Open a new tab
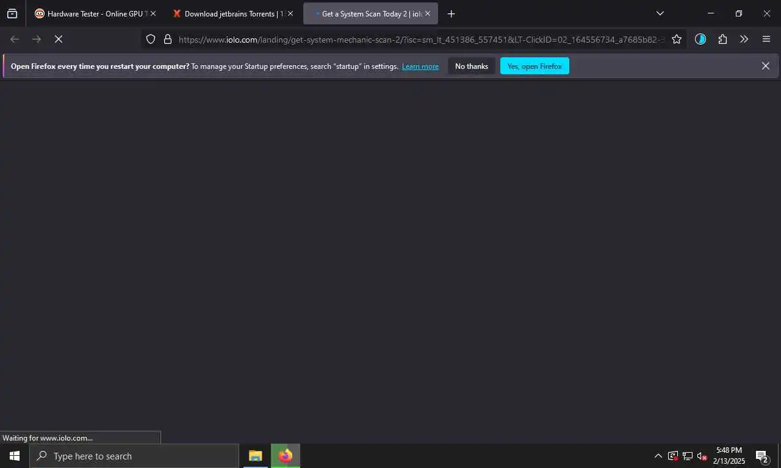The image size is (781, 468). click(x=451, y=13)
